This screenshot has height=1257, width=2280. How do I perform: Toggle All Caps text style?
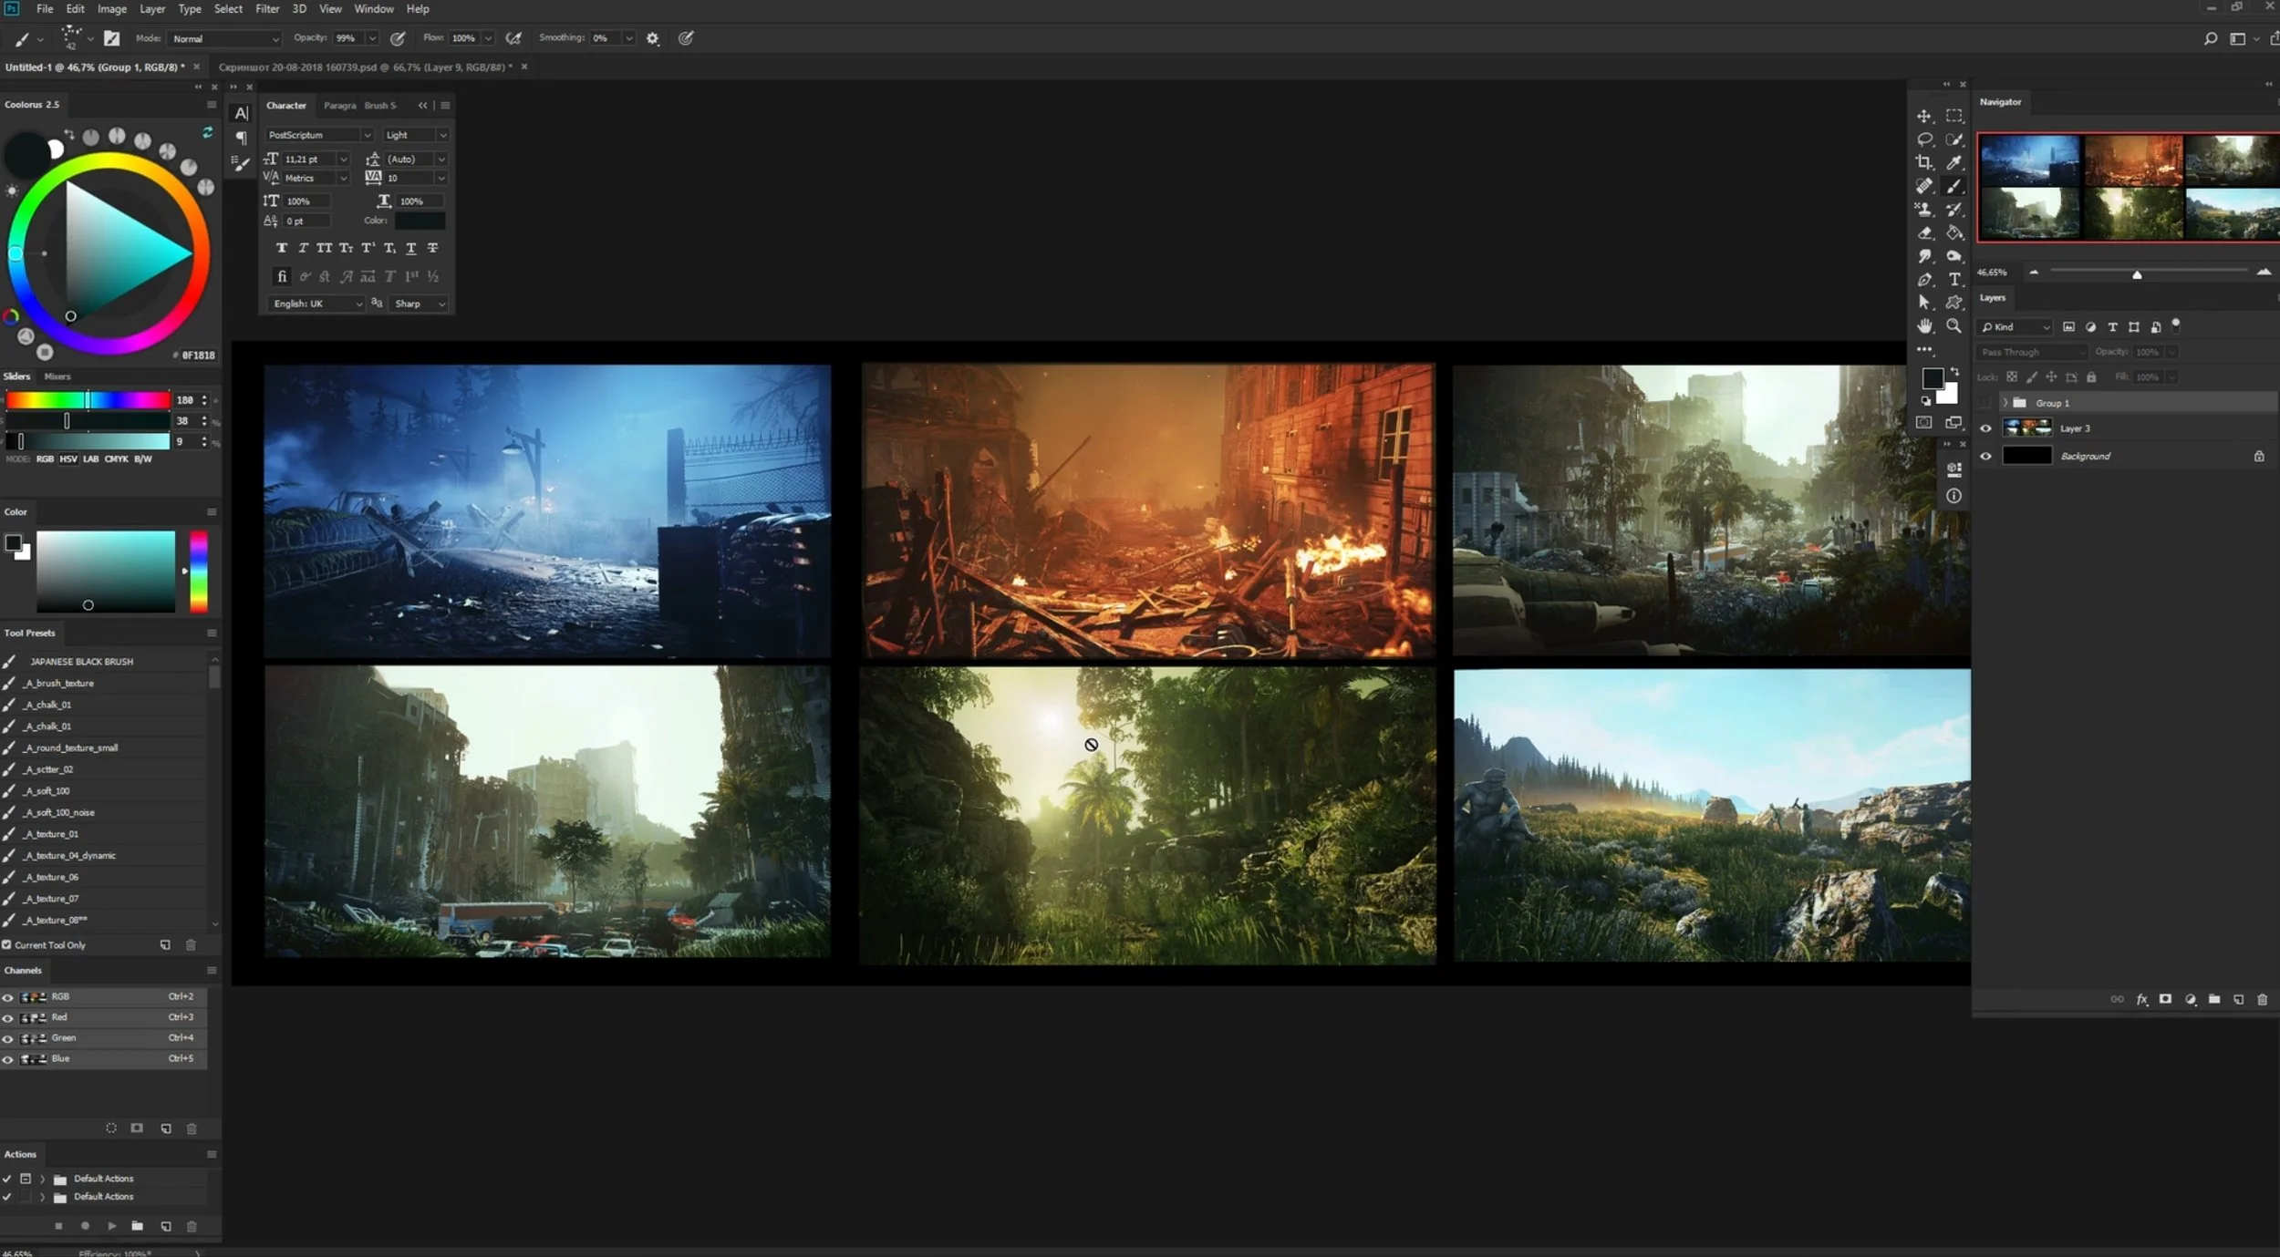(x=325, y=248)
